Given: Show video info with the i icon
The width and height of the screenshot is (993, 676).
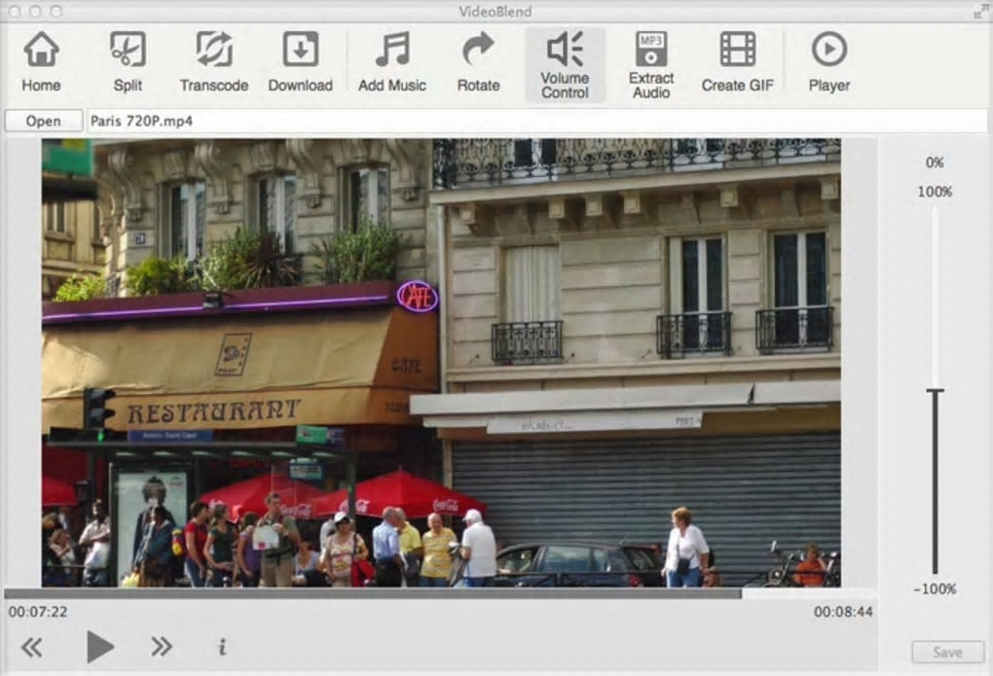Looking at the screenshot, I should tap(222, 647).
